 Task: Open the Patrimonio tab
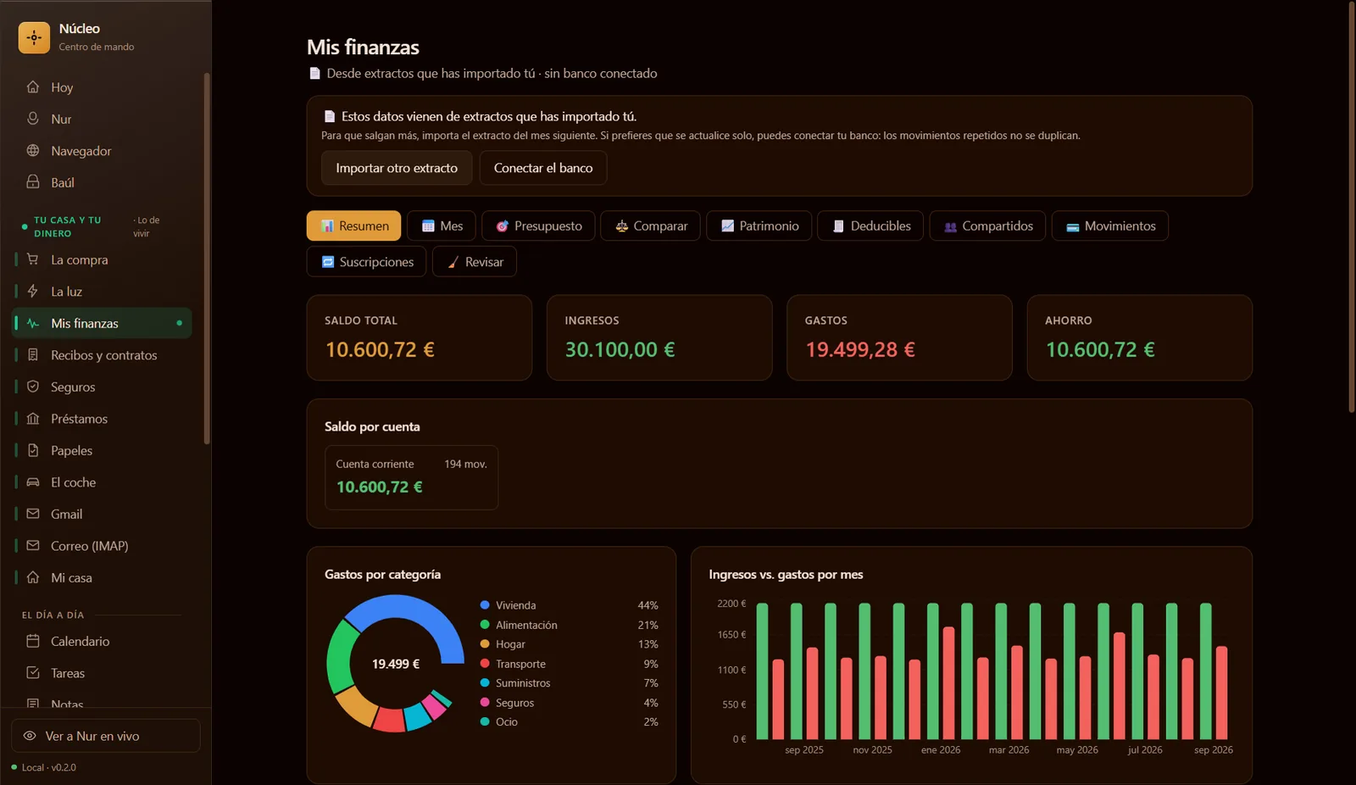[759, 225]
